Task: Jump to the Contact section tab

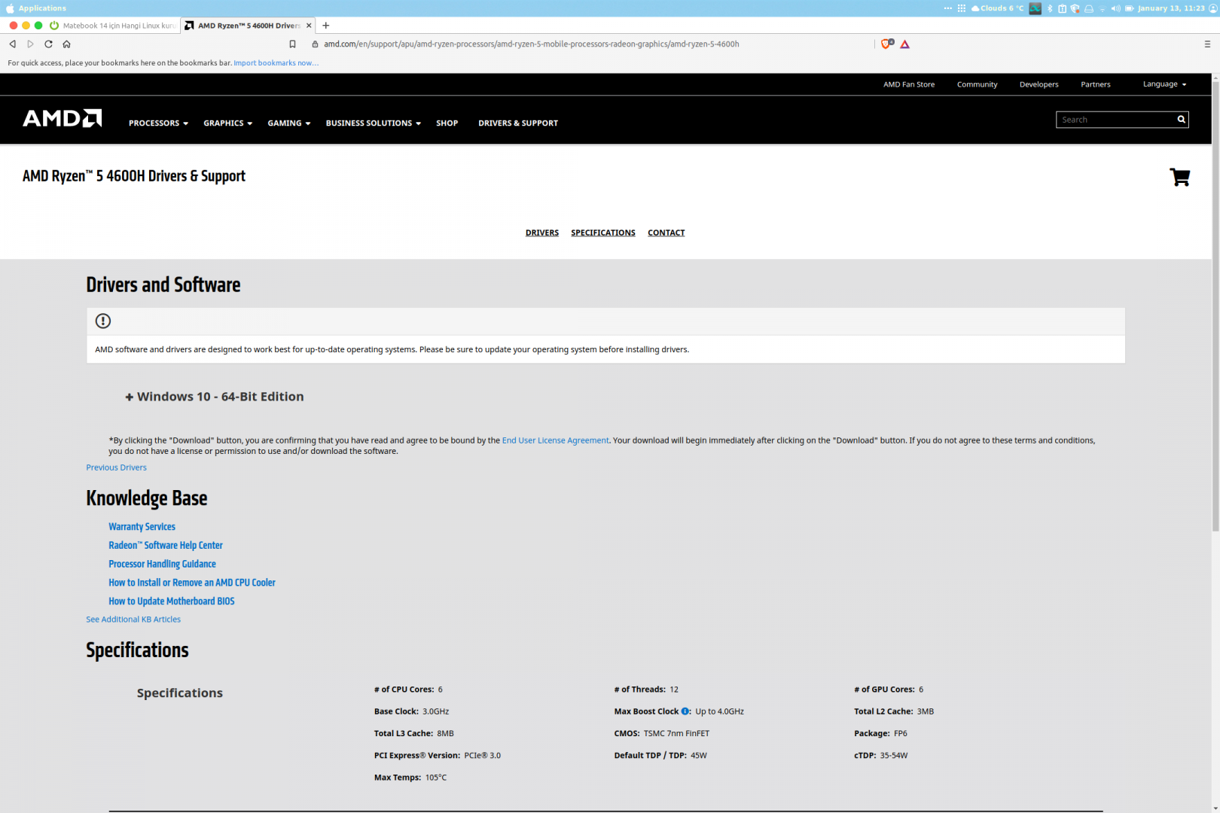Action: pos(666,233)
